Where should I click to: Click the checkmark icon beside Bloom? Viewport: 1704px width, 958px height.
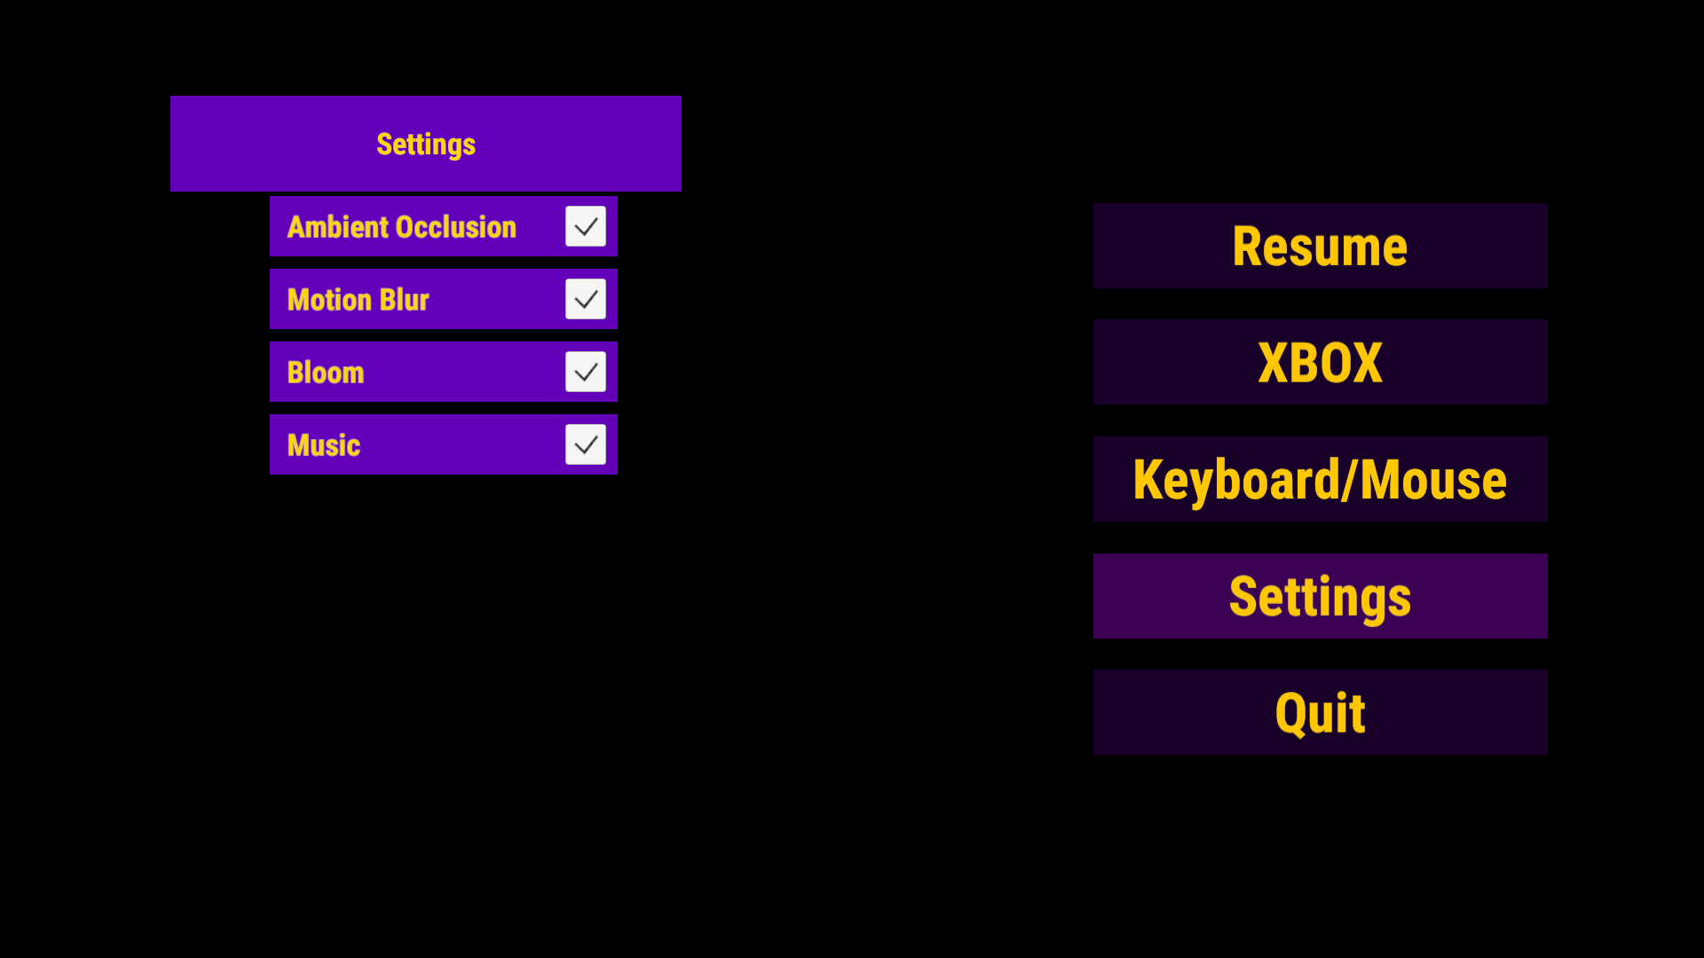[x=586, y=372]
